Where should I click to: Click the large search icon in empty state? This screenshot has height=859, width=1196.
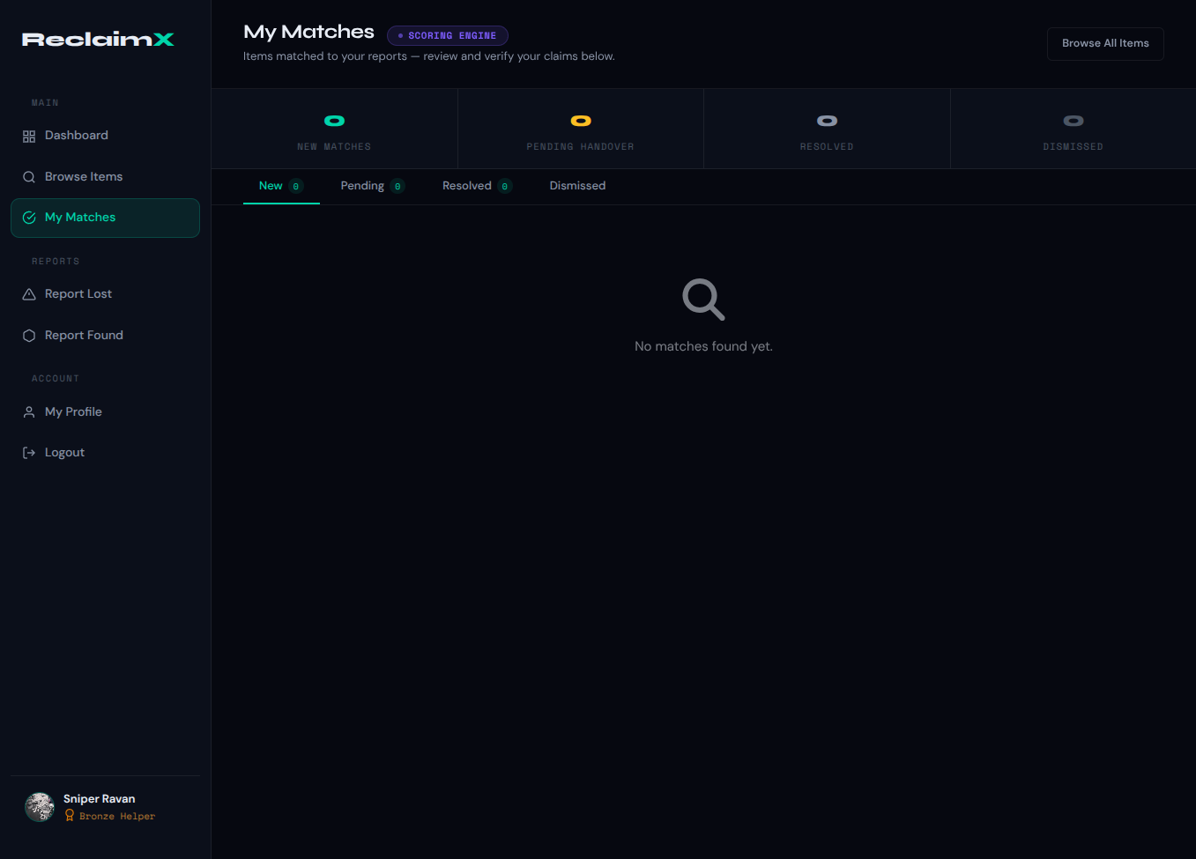point(703,300)
